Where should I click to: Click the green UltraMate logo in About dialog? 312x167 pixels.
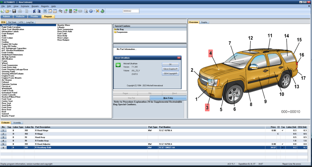[118, 65]
